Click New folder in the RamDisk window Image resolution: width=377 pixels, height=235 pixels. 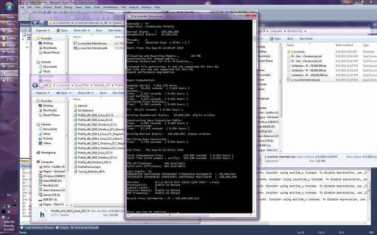[306, 38]
